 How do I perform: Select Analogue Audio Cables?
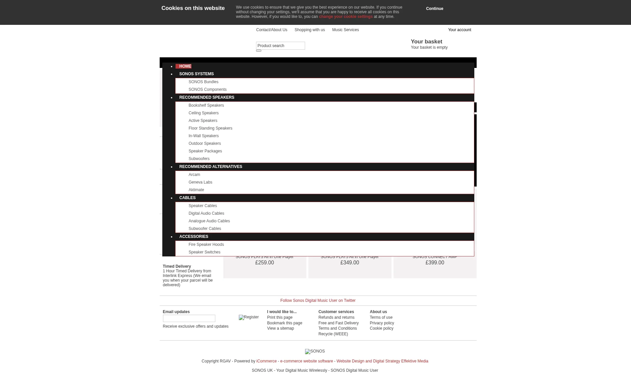[x=209, y=221]
